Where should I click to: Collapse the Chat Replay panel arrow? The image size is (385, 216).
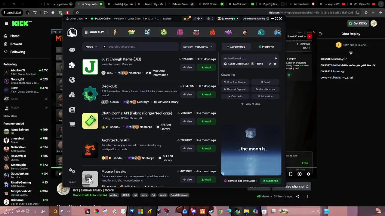(x=320, y=34)
